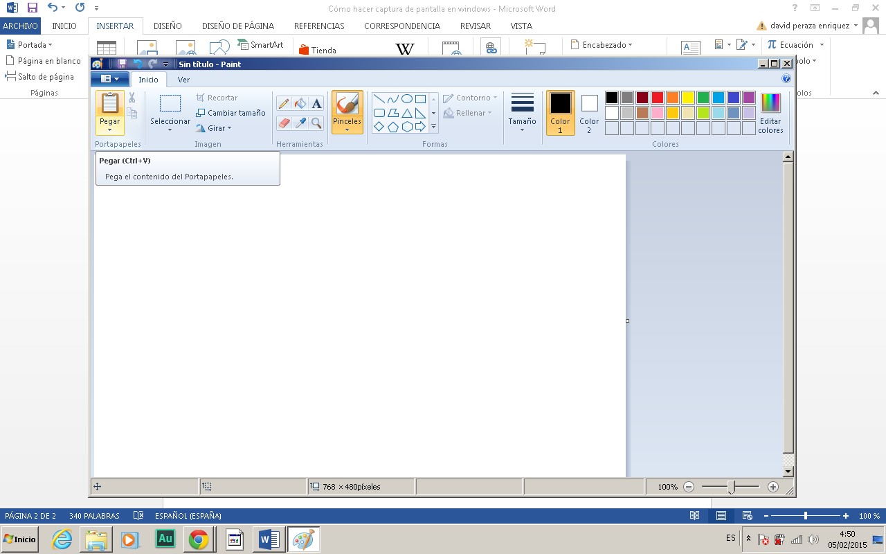Choose the Right arrow shape
Viewport: 886px width, 554px height.
click(420, 127)
